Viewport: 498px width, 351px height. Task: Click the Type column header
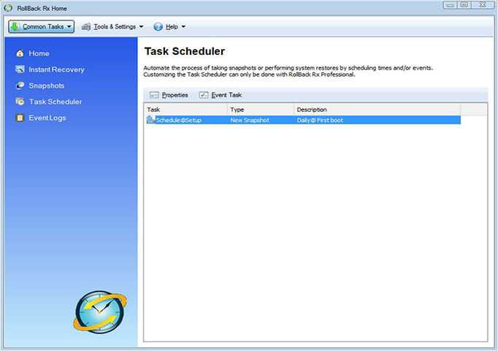[260, 110]
